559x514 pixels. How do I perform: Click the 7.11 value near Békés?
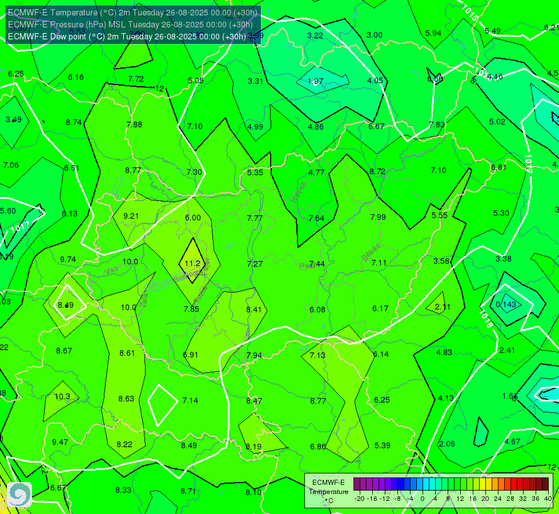379,263
